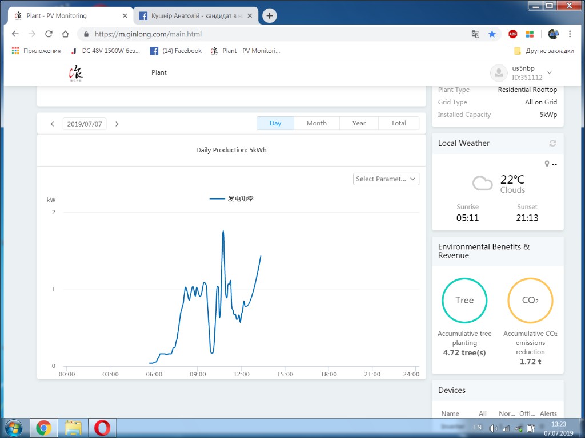Toggle the 发电功率 legend series
Screen dimensions: 585x438
tap(232, 198)
